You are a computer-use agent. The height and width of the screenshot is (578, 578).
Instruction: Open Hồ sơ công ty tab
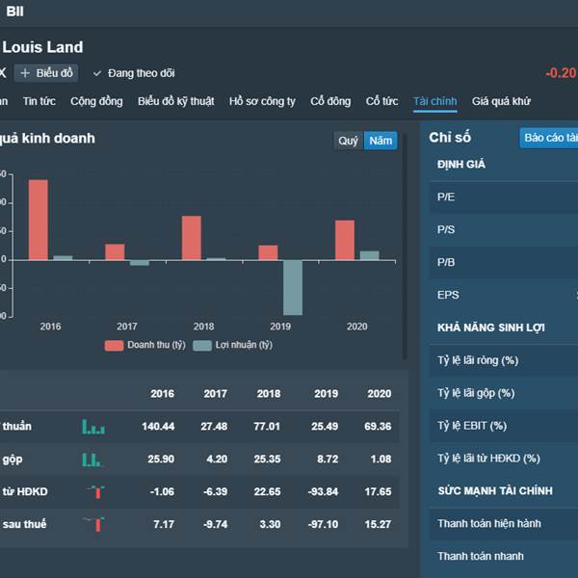262,101
